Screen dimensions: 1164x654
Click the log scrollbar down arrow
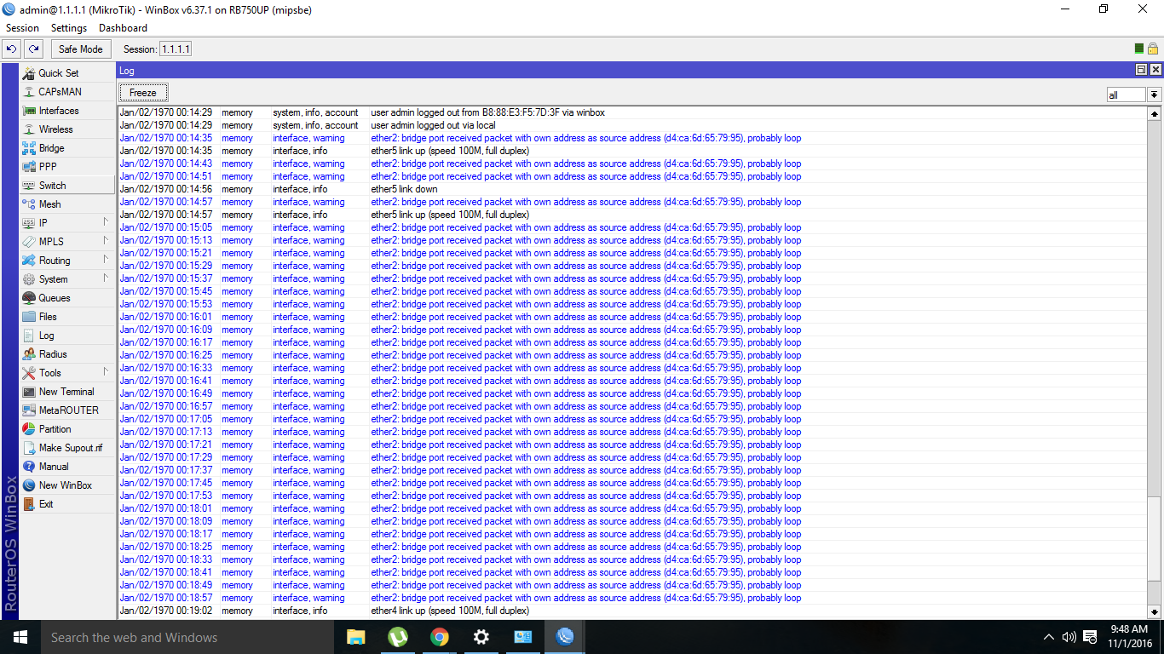[x=1155, y=611]
